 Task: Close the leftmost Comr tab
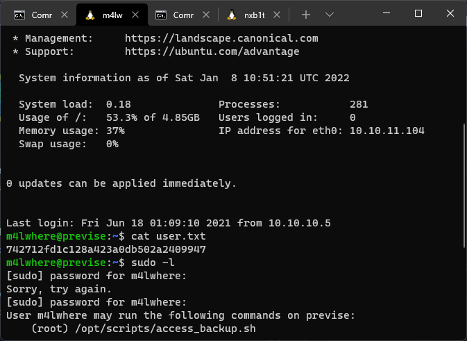click(65, 14)
